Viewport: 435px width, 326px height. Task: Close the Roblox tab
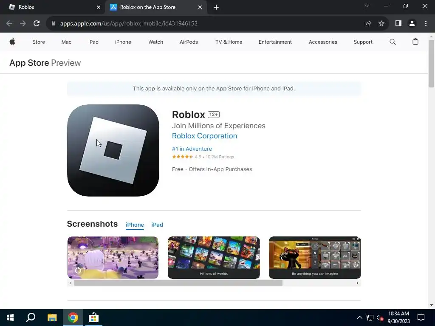click(x=99, y=7)
